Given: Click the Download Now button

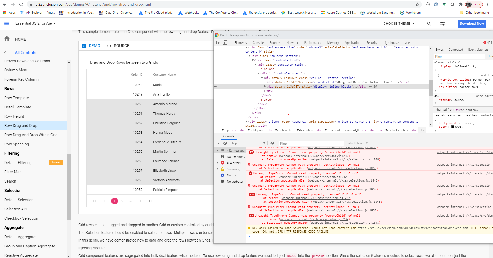Looking at the screenshot, I should point(472,23).
